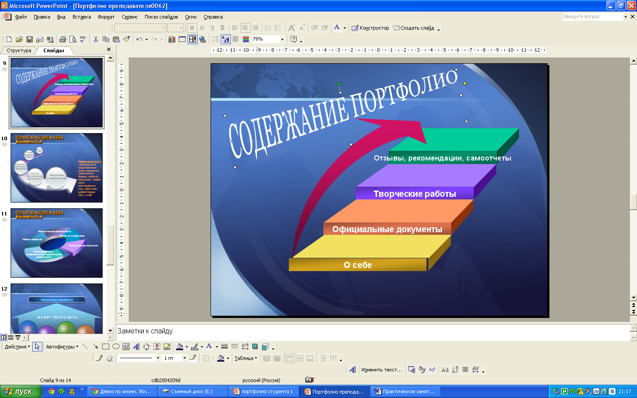Viewport: 637px width, 398px height.
Task: Open the Таблица dropdown
Action: (x=246, y=358)
